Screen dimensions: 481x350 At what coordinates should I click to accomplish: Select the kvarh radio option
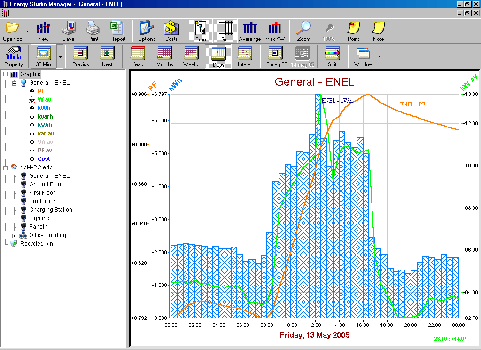[32, 117]
